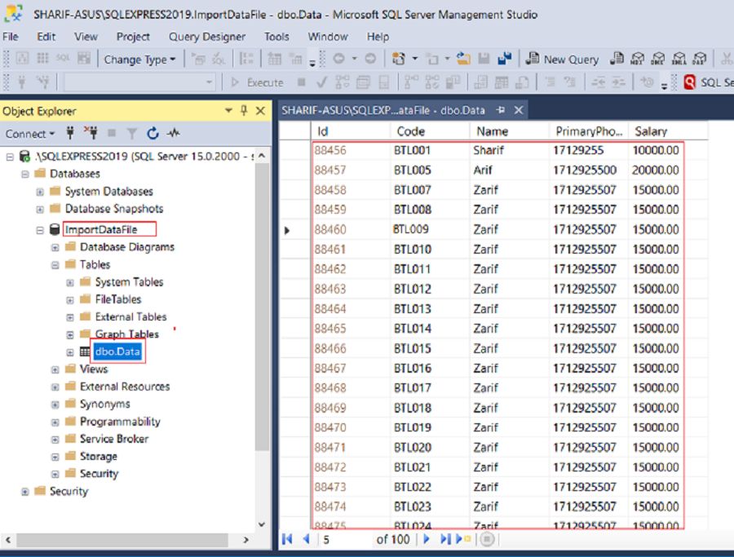Click the Name cell containing Sharif
The width and height of the screenshot is (734, 557).
pos(509,150)
